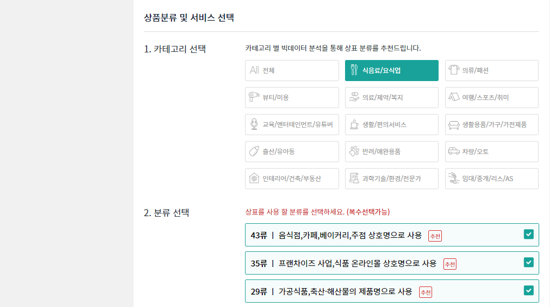This screenshot has width=550, height=307.
Task: Choose the t-shirt icon for 의류/패션
Action: (x=454, y=70)
